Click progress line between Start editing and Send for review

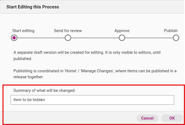[41, 38]
